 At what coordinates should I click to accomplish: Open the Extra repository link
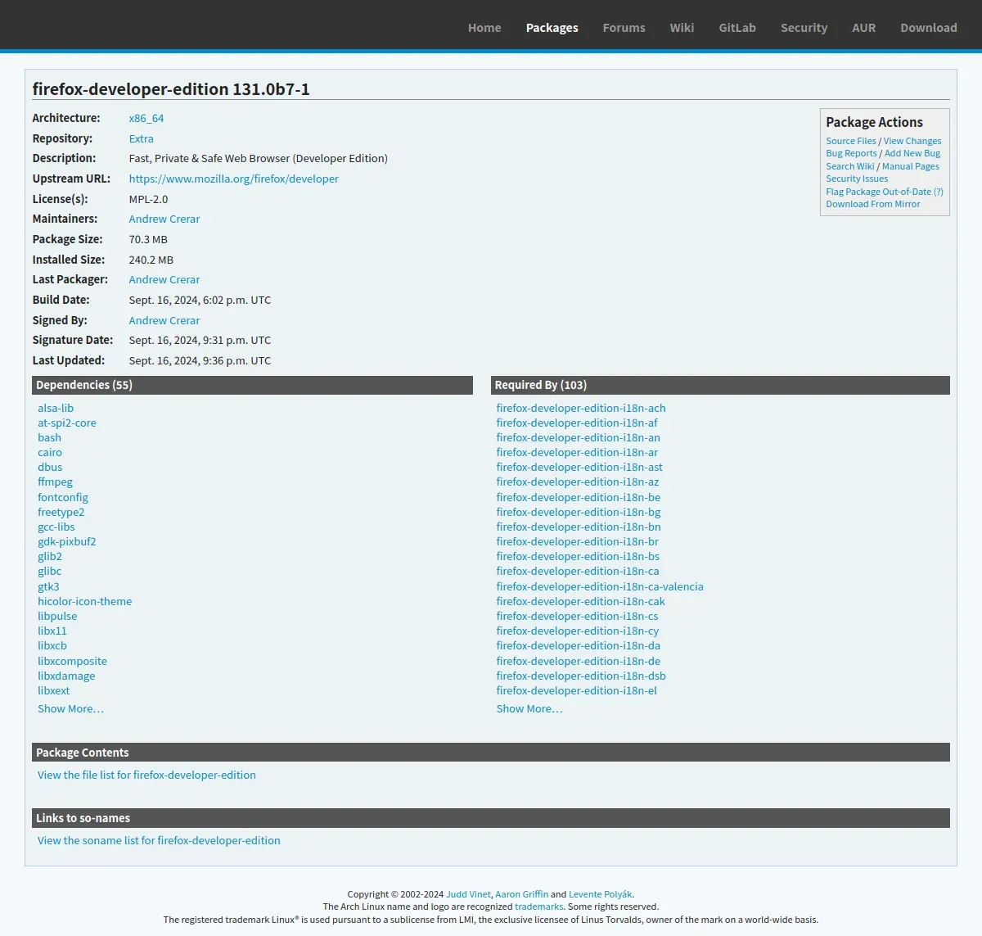(142, 138)
